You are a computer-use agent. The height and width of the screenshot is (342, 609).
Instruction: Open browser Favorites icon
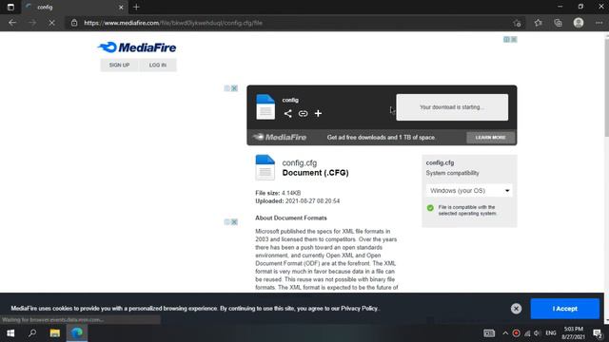[538, 23]
